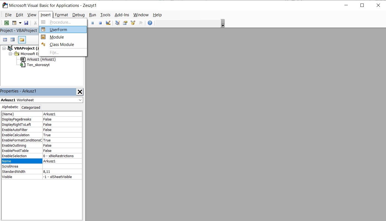Click the Break (pause) toolbar icon
Image resolution: width=386 pixels, height=221 pixels.
click(92, 23)
